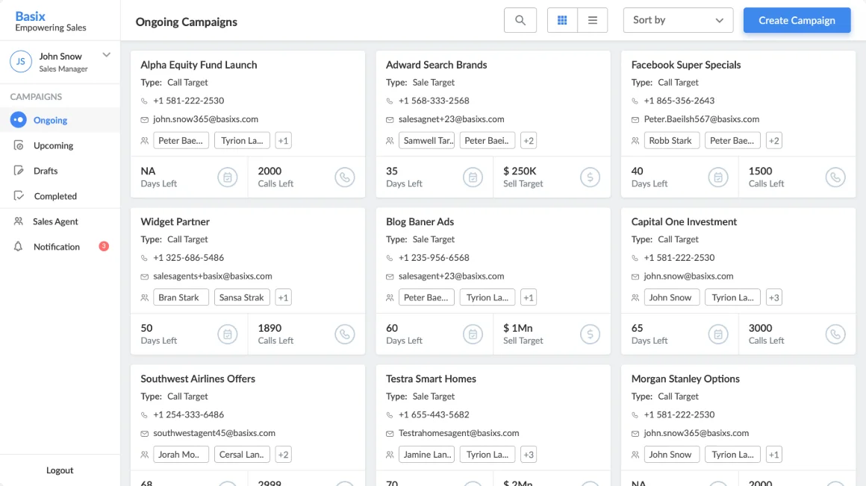This screenshot has width=866, height=486.
Task: Click the notification count badge
Action: [x=103, y=246]
